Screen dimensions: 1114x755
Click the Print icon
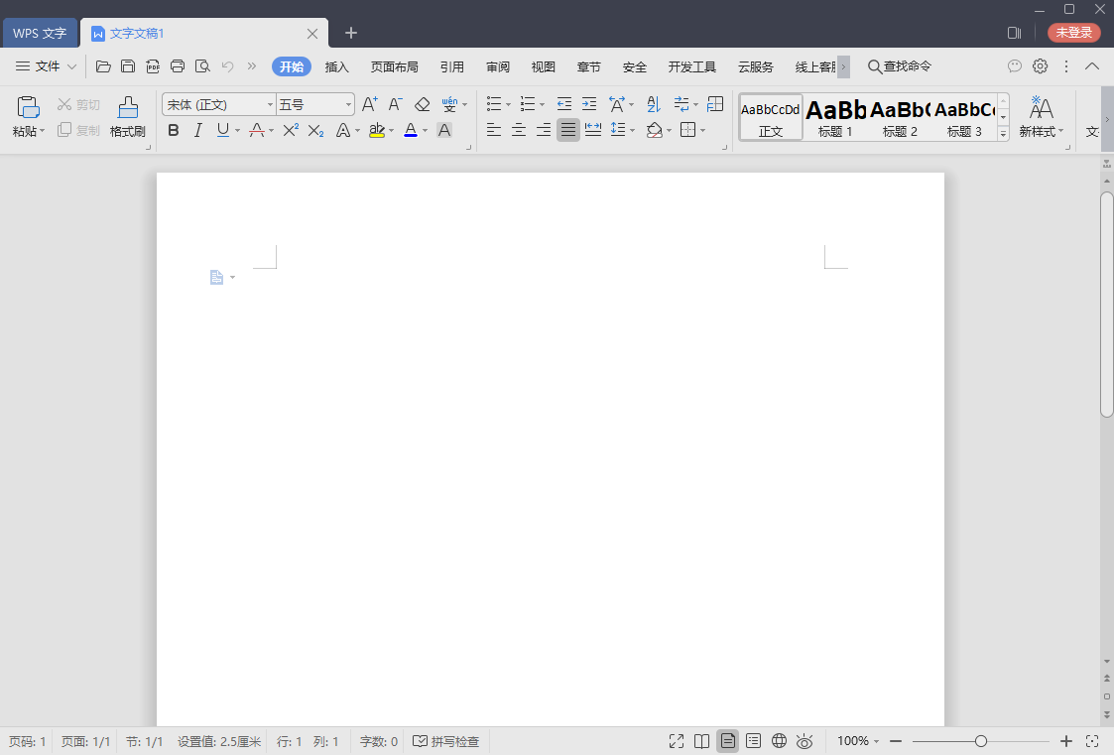(178, 66)
